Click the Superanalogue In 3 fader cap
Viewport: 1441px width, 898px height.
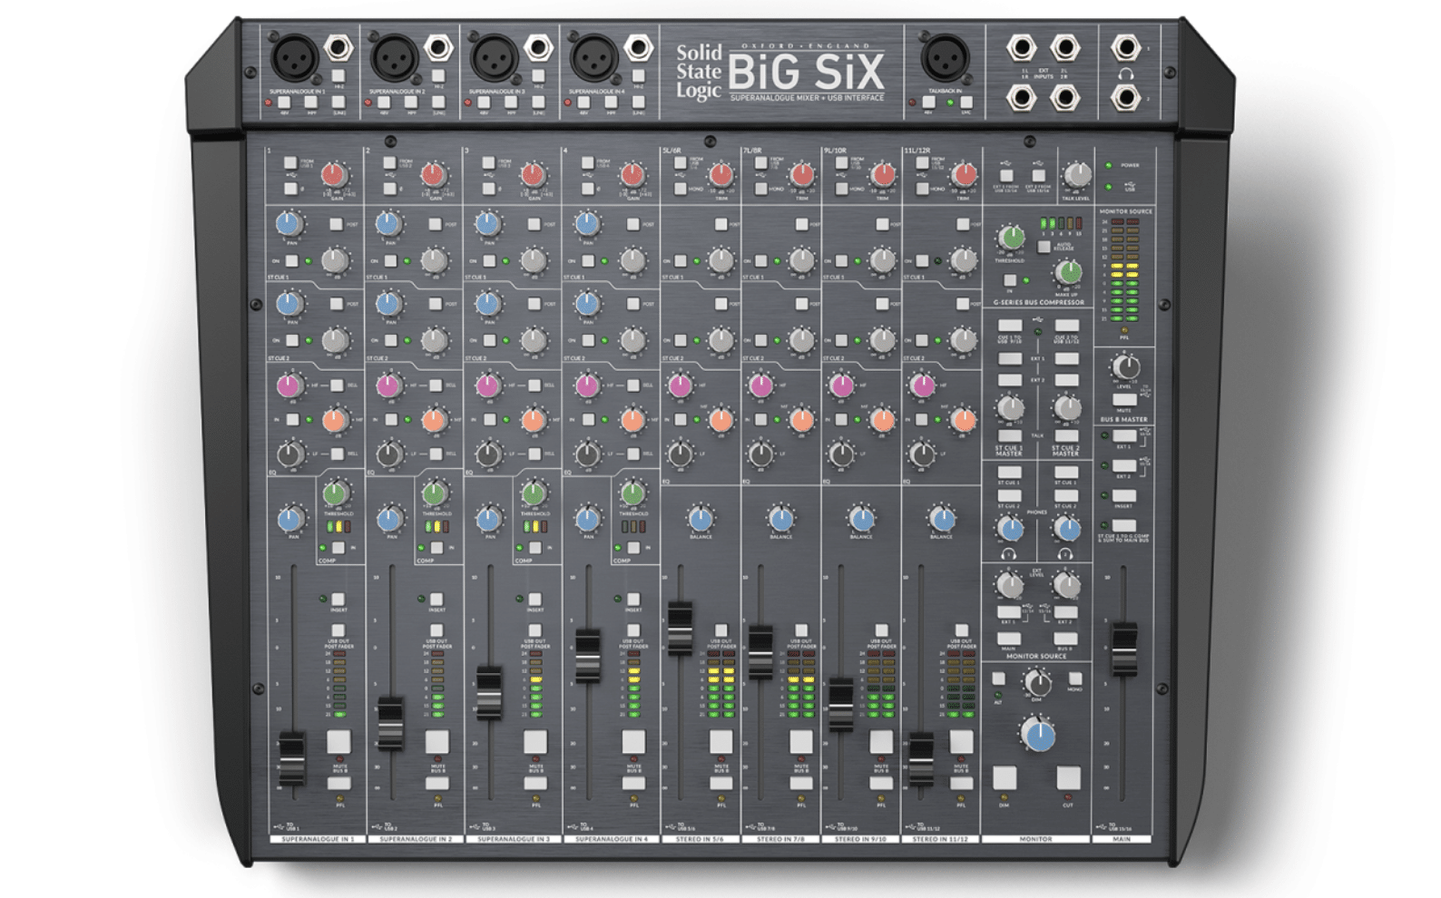(x=488, y=693)
